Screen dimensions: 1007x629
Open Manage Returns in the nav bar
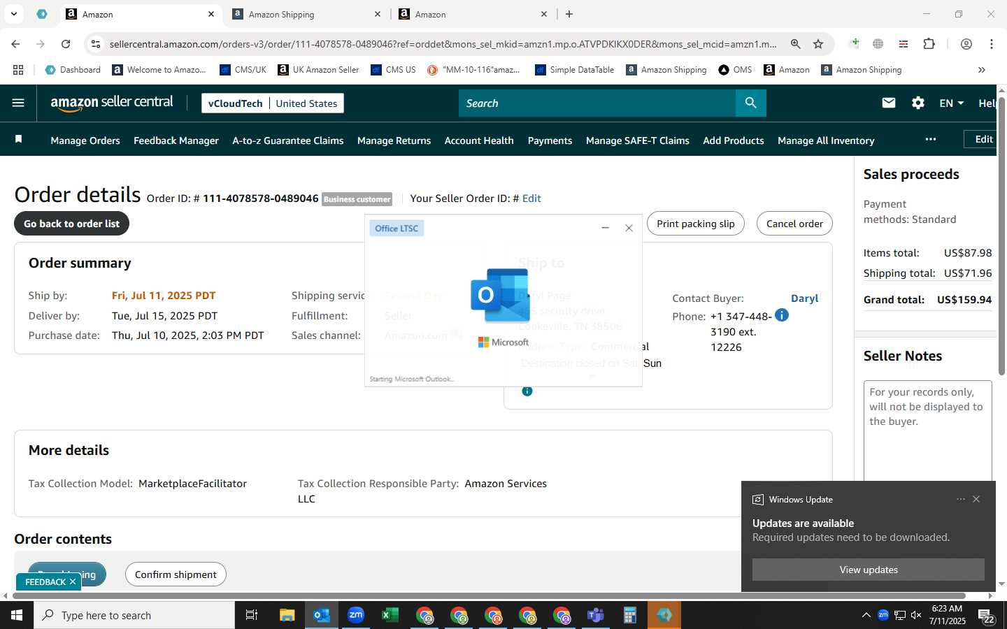point(394,140)
